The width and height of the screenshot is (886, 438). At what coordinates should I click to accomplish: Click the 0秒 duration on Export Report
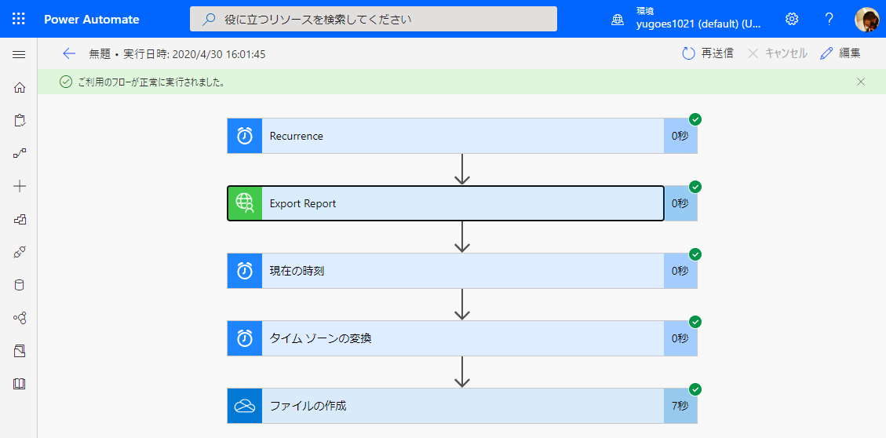pyautogui.click(x=680, y=203)
